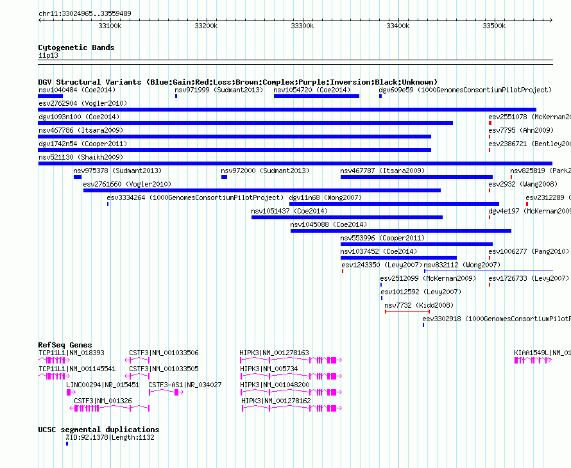Click the HIPK3|NM_001278162 transcript label
The image size is (571, 468).
276,401
